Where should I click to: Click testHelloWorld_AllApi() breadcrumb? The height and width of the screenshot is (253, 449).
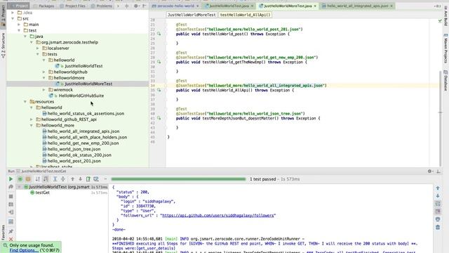pyautogui.click(x=245, y=15)
